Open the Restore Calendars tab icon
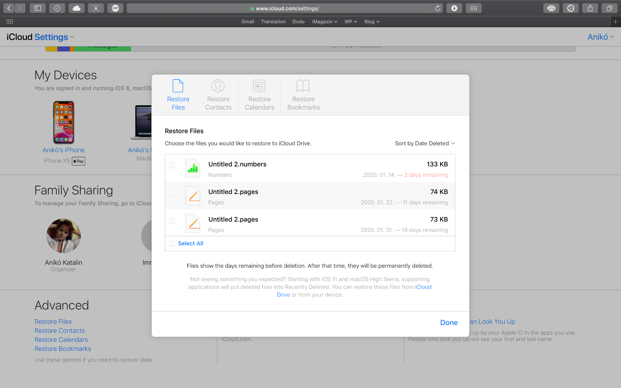Image resolution: width=621 pixels, height=388 pixels. point(259,86)
